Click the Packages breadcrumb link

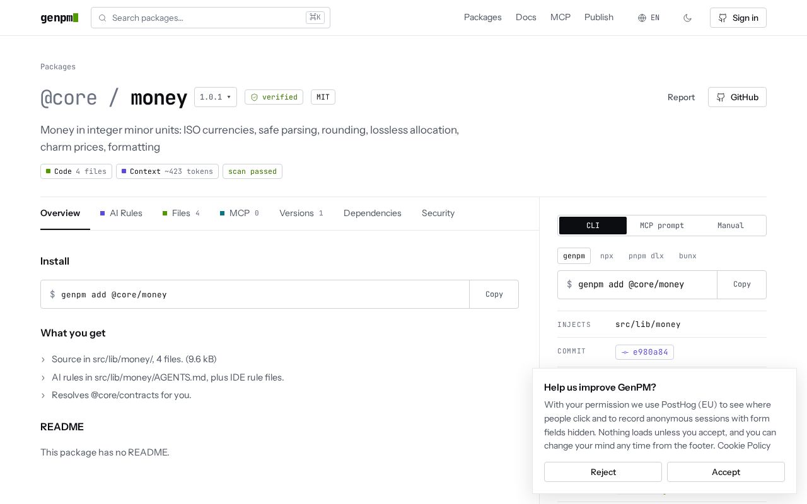pyautogui.click(x=58, y=67)
